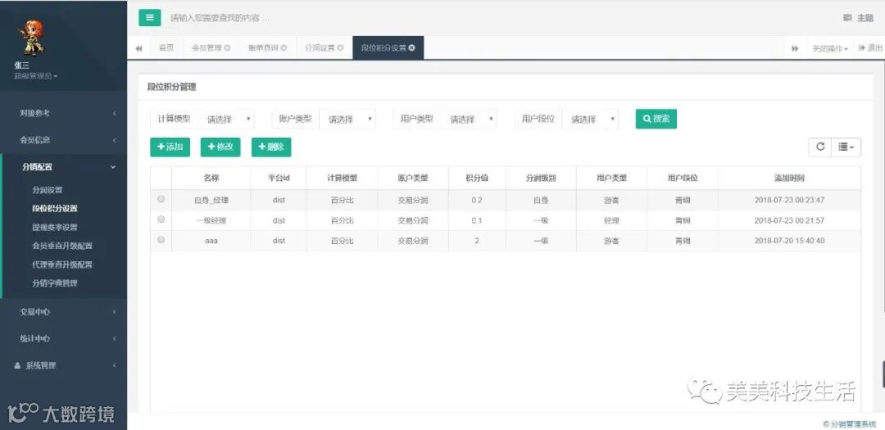Click the 添加时间 column header

(x=790, y=179)
